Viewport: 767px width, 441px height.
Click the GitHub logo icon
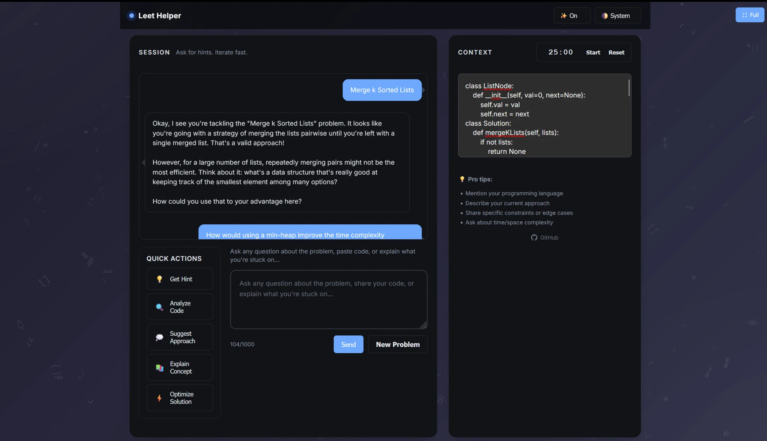534,238
